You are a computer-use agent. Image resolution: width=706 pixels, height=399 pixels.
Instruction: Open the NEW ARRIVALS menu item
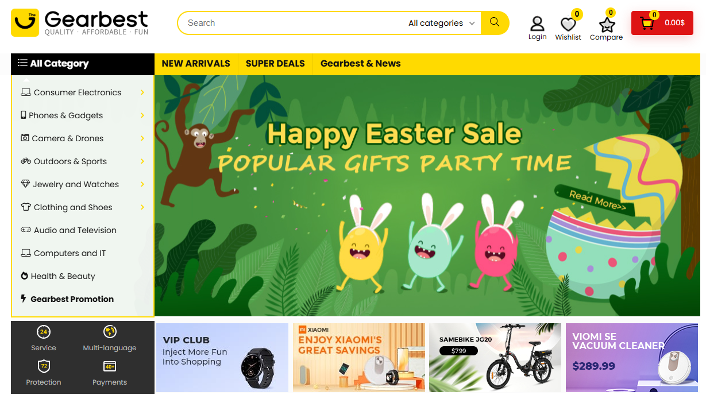pos(196,64)
